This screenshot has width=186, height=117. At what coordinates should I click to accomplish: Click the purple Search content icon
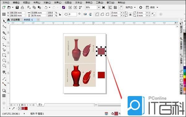coord(64,7)
